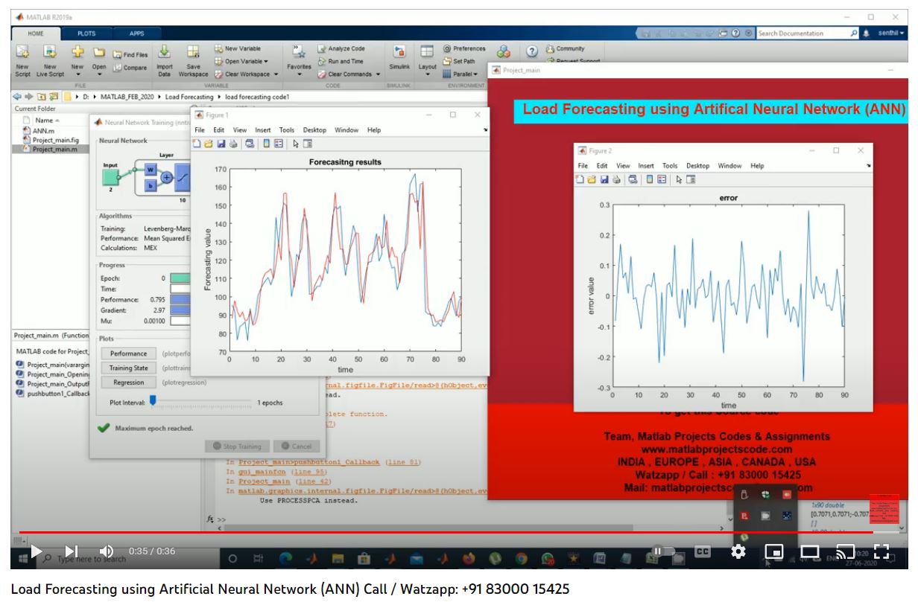918x602 pixels.
Task: Click Save icon in Figure 2 toolbar
Action: [x=604, y=179]
